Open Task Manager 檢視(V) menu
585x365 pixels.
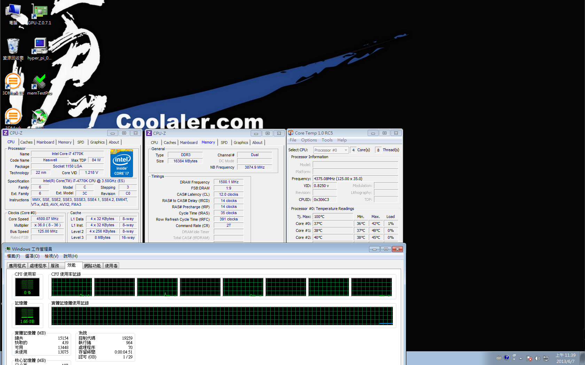click(52, 256)
